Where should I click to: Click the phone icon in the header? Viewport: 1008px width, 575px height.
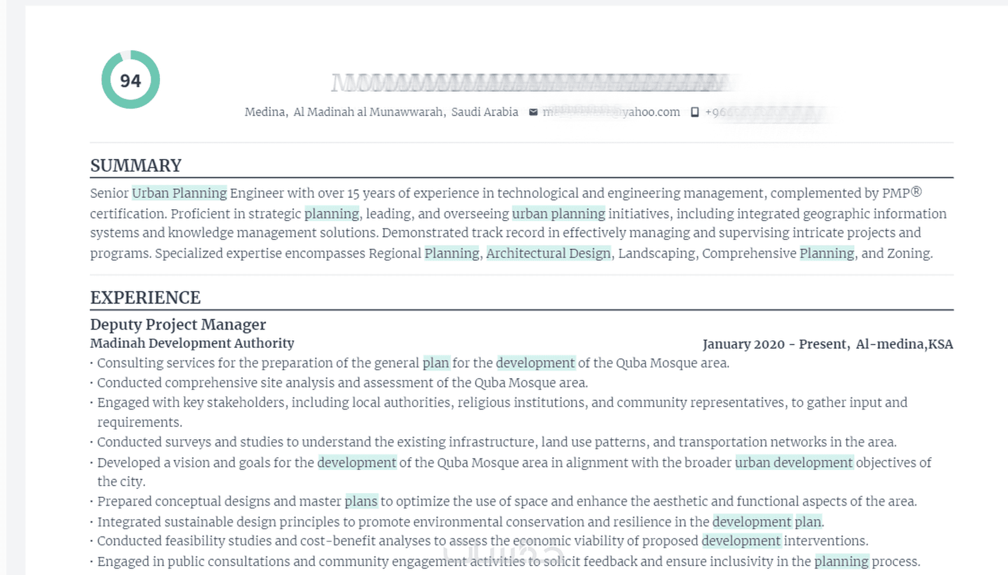point(694,112)
